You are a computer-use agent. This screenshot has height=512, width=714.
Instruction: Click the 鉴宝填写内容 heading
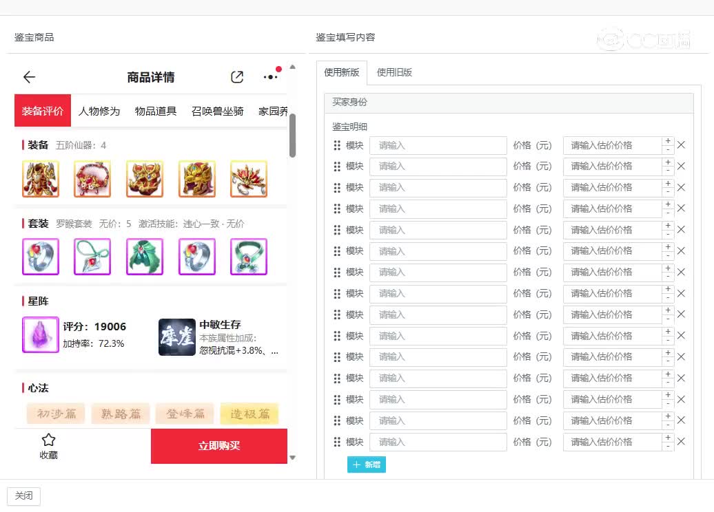[x=345, y=37]
